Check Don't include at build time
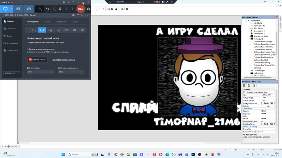 click(x=244, y=92)
